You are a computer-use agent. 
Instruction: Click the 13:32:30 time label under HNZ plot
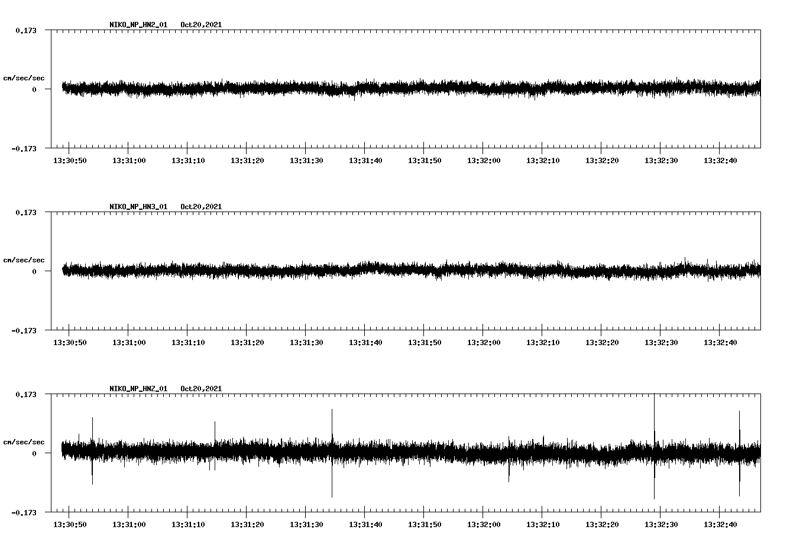pos(661,525)
